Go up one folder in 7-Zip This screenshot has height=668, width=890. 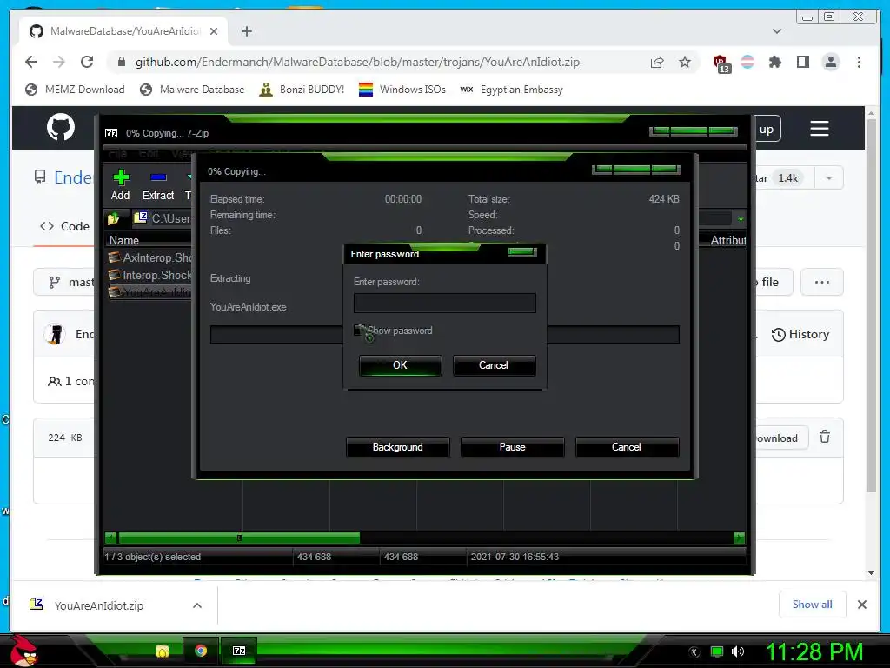[x=114, y=218]
